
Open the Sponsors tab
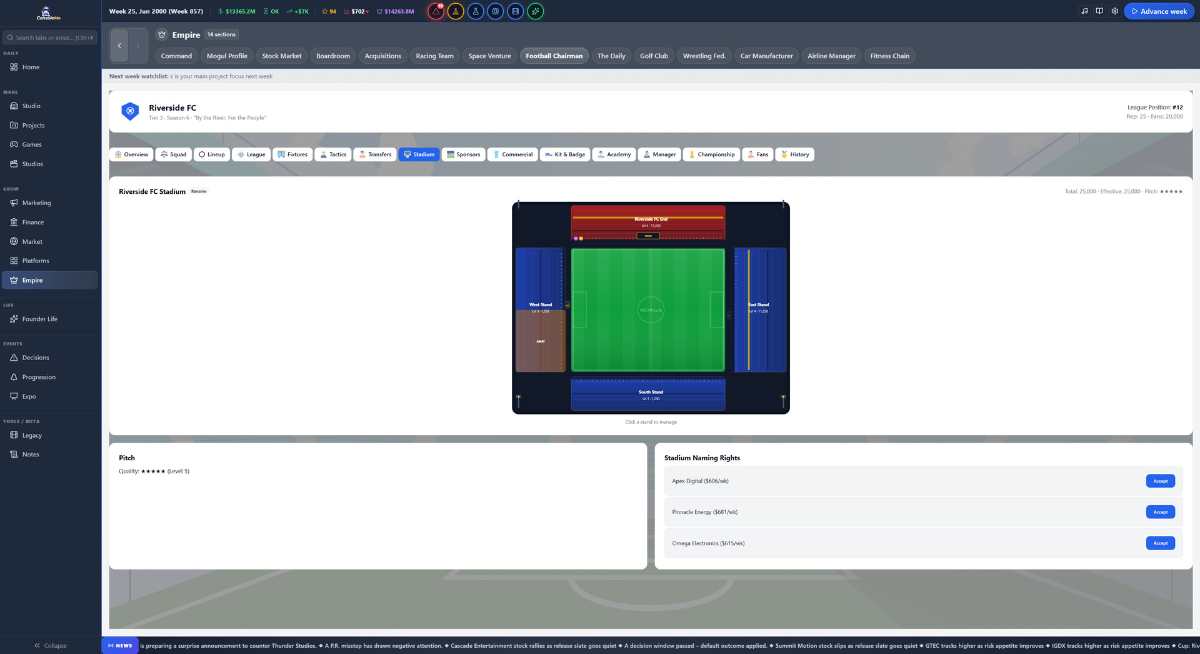click(464, 154)
